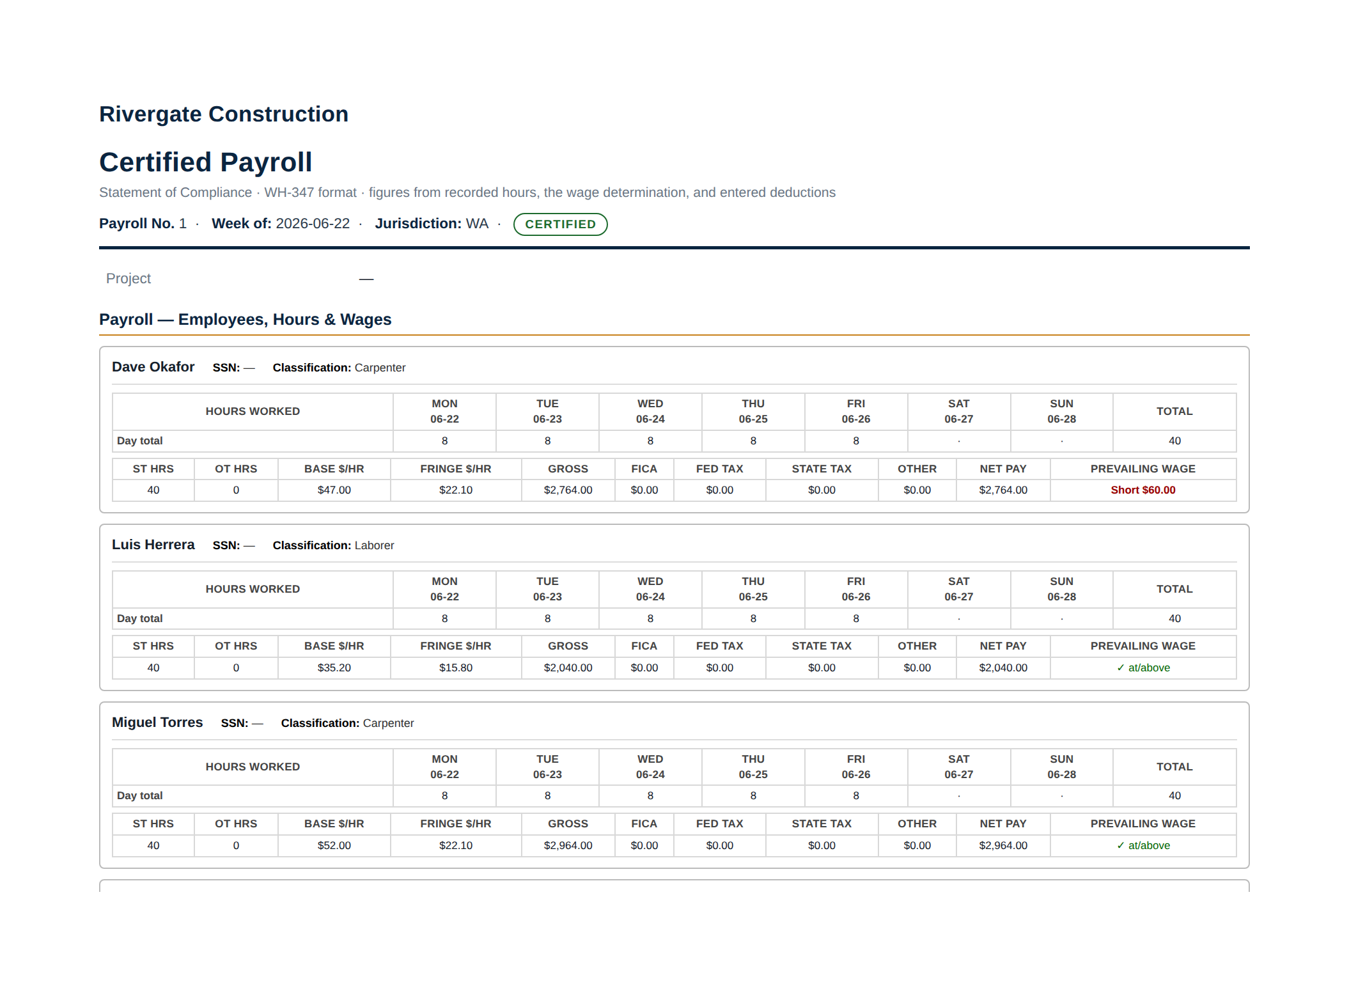This screenshot has width=1349, height=991.
Task: Click Dave Okafor's fringe rate $22.10
Action: [455, 490]
